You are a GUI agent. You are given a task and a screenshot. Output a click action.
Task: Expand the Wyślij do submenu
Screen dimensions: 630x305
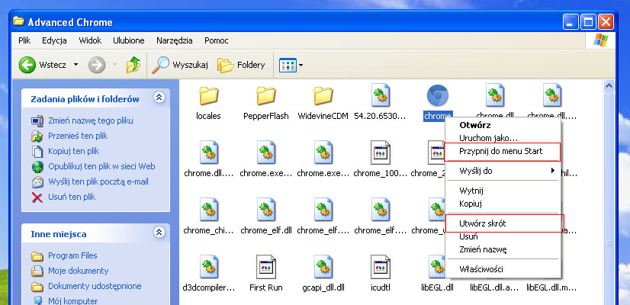(x=503, y=172)
